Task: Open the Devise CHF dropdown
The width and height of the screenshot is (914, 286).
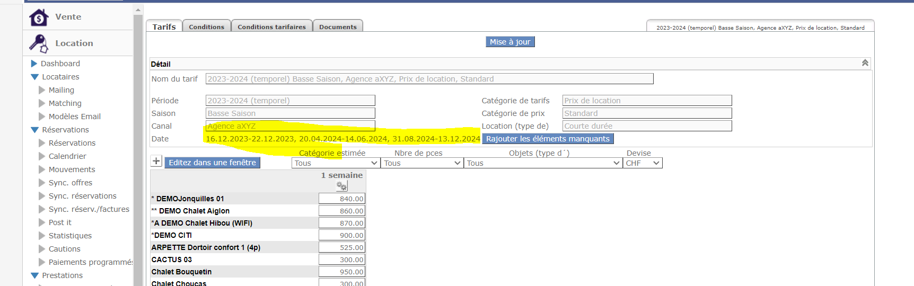Action: click(643, 163)
